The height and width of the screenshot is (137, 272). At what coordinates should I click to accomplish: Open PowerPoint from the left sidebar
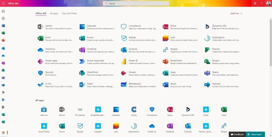click(x=3, y=40)
